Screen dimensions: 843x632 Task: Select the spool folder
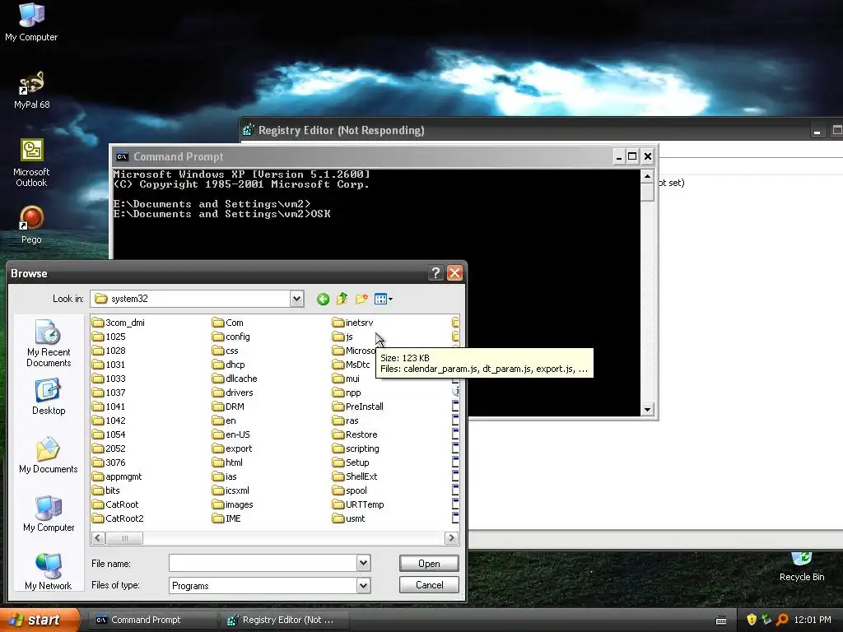point(349,490)
